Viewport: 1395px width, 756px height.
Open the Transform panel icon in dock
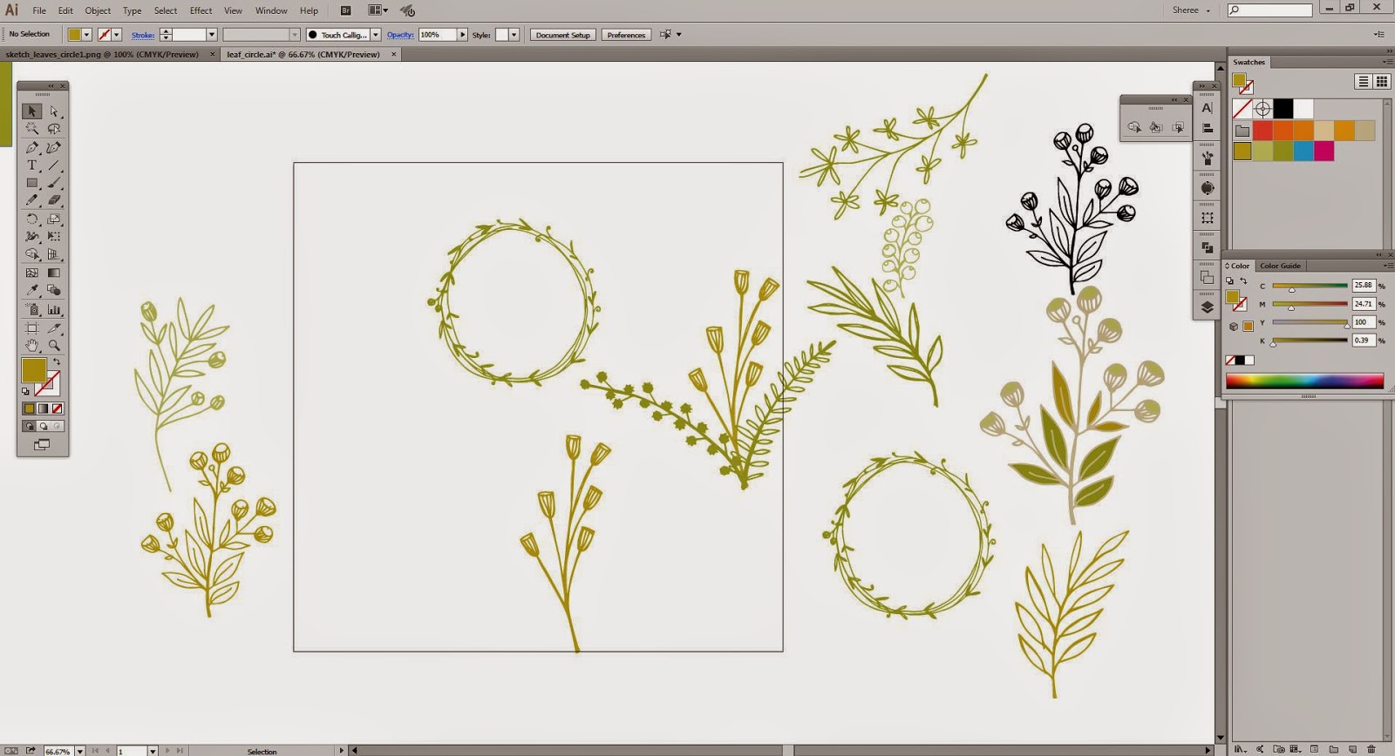click(x=1207, y=218)
